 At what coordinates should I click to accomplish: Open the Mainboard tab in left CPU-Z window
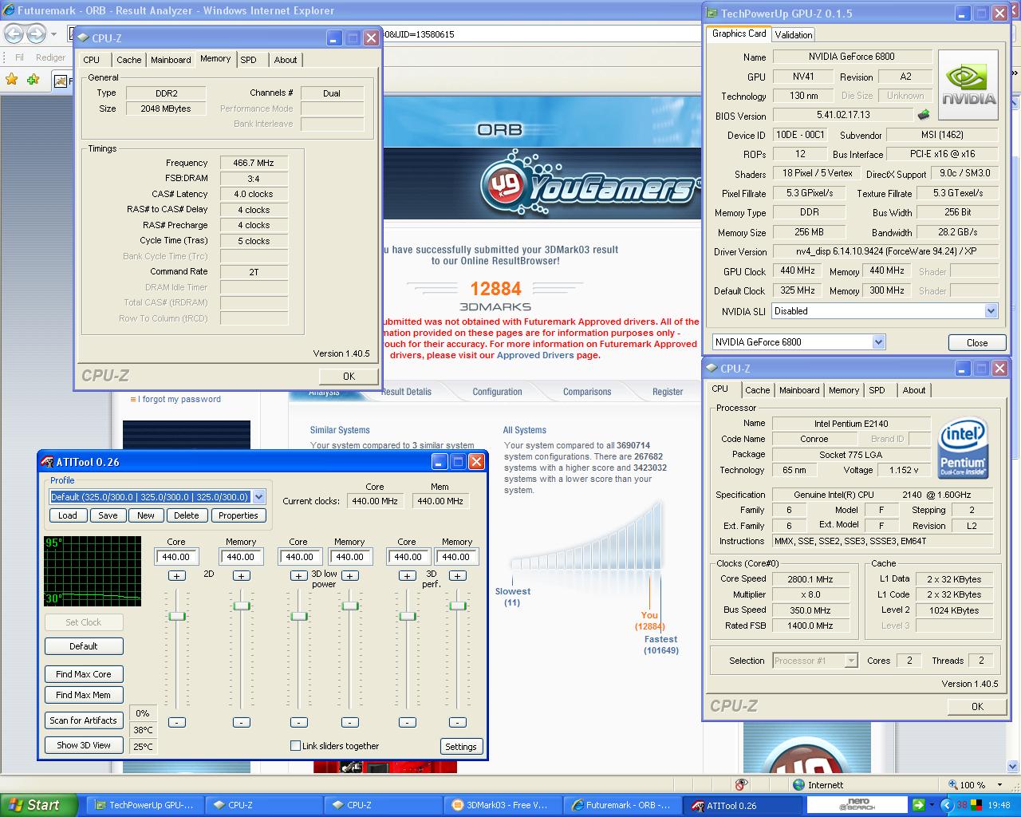coord(171,60)
